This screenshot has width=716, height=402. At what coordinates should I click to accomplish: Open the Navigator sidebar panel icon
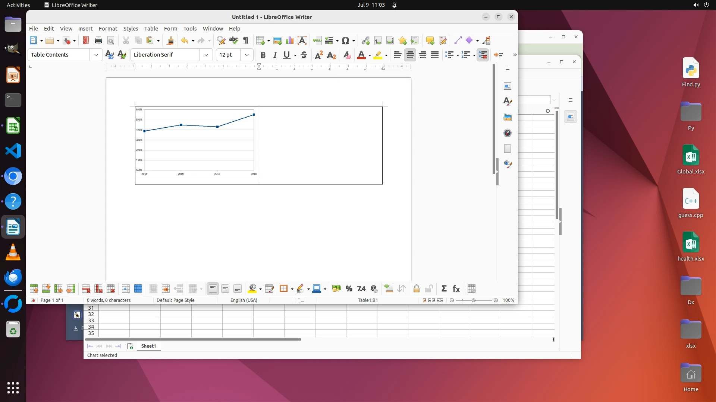pyautogui.click(x=508, y=133)
